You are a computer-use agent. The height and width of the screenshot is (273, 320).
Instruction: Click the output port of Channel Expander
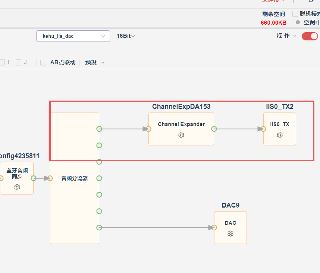pyautogui.click(x=214, y=129)
